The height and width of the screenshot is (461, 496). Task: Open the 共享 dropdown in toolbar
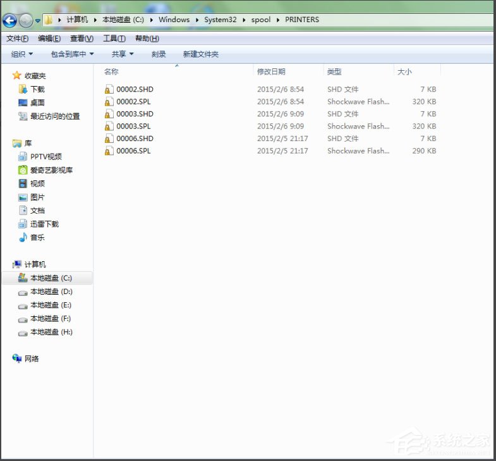tap(123, 54)
